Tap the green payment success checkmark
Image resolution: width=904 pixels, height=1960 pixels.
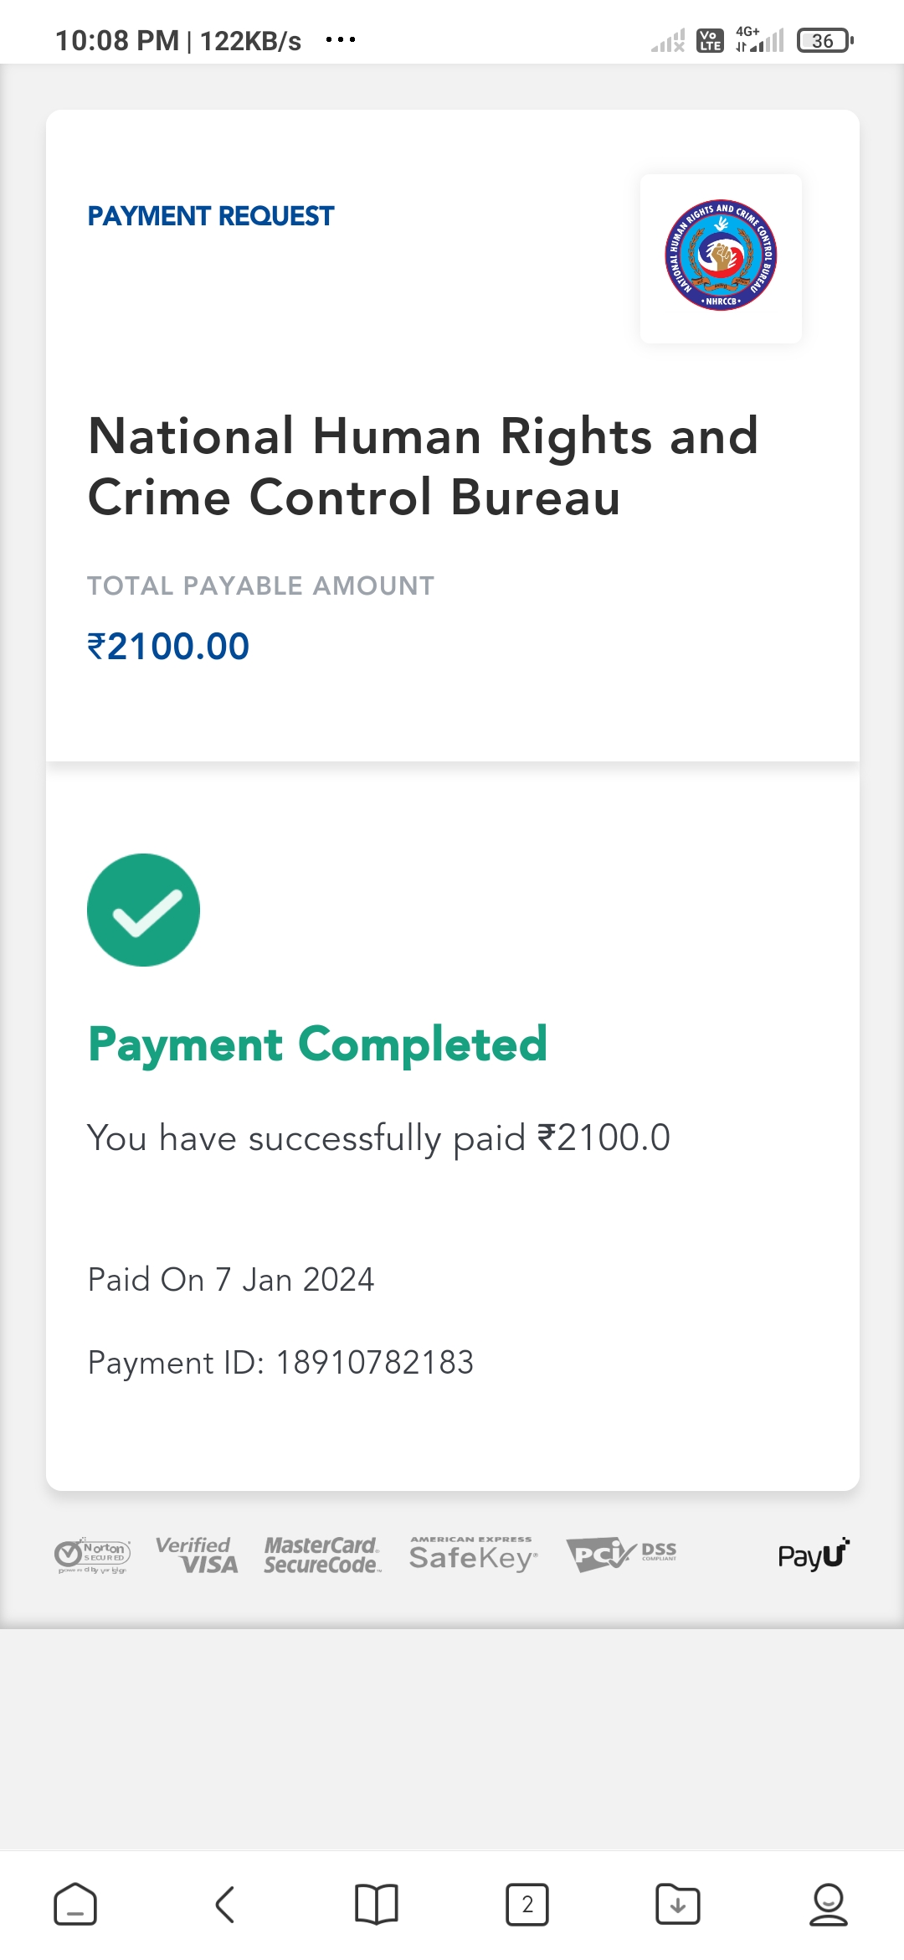tap(143, 910)
